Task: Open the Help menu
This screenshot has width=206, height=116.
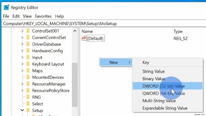Action: tap(59, 16)
